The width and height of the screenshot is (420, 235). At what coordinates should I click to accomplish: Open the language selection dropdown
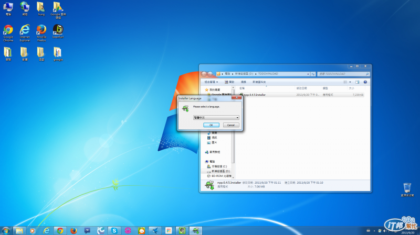[216, 117]
